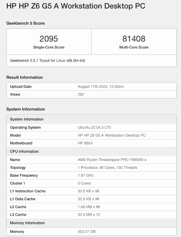Select the Model value "HP HP Z6 G5 A Workstation Desktop PC"
181x237 pixels.
(x=112, y=135)
